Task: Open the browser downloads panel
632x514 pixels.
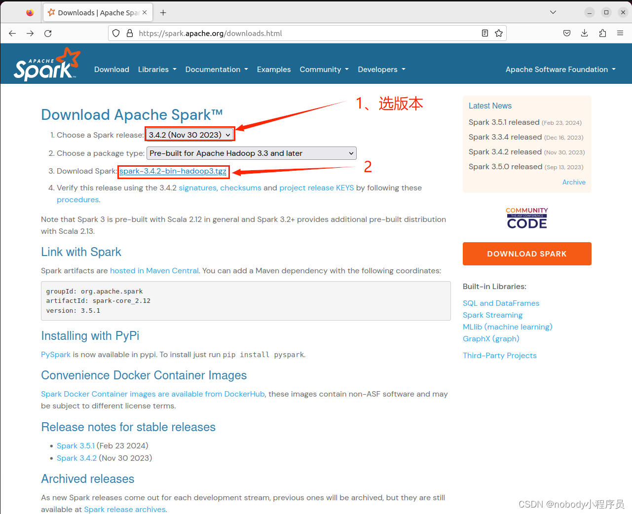Action: (x=585, y=33)
